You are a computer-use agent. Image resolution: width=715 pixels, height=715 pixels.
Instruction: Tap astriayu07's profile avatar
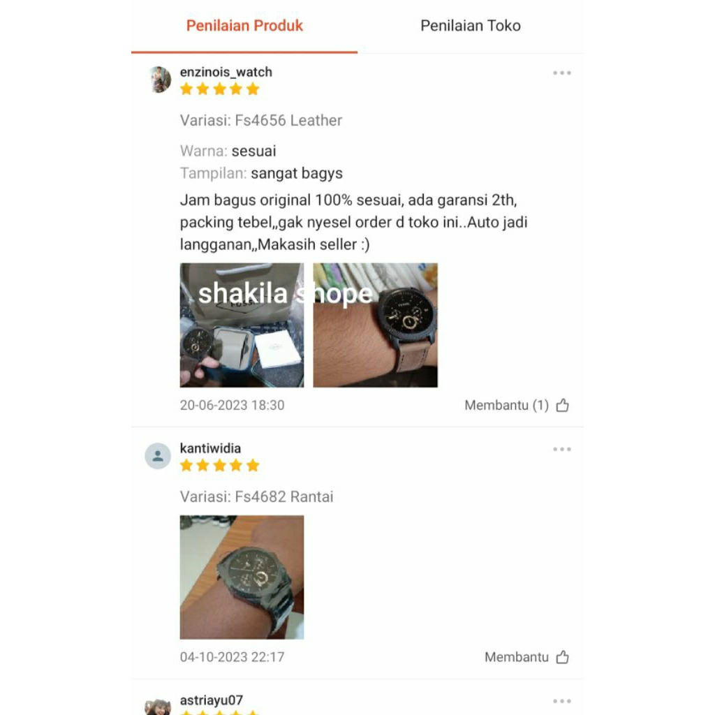[159, 707]
